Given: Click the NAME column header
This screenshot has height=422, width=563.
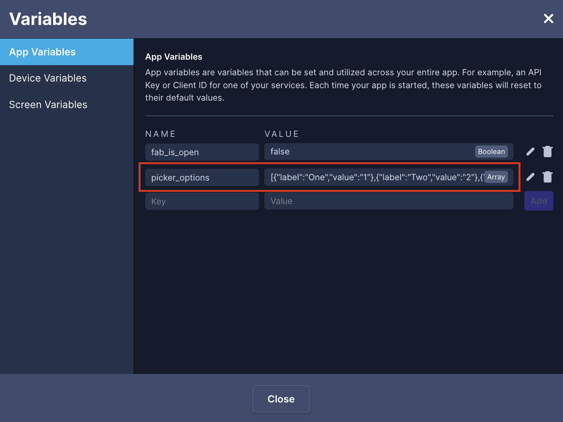Looking at the screenshot, I should click(x=160, y=134).
